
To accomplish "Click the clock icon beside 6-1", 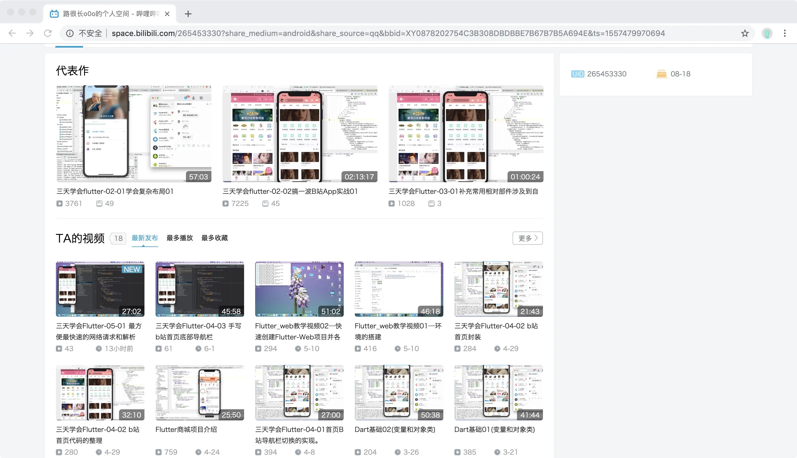I will [198, 349].
